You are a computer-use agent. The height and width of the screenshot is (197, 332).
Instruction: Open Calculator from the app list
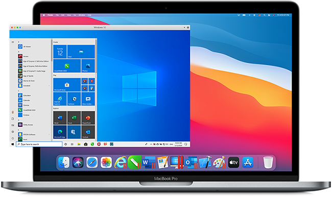34,95
